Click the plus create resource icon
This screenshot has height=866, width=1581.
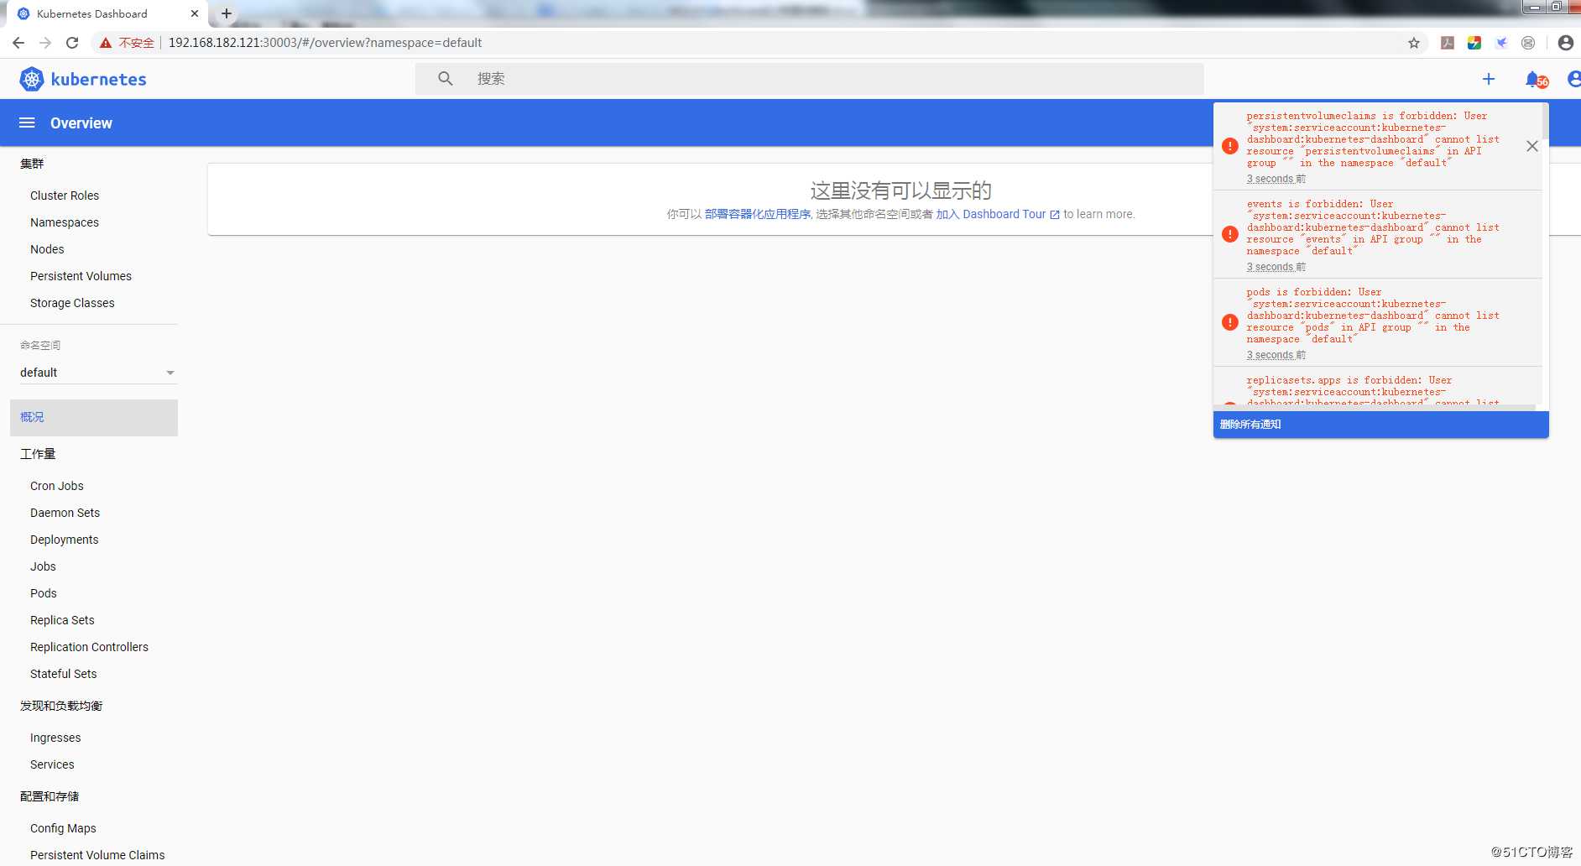coord(1489,79)
